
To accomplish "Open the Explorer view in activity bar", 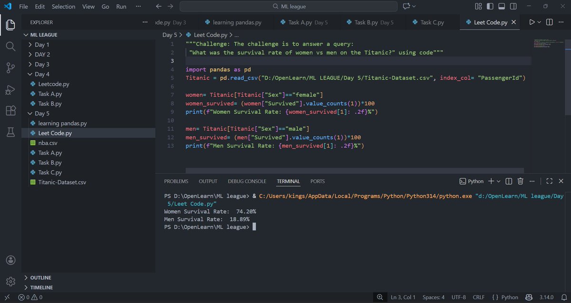I will pyautogui.click(x=10, y=24).
